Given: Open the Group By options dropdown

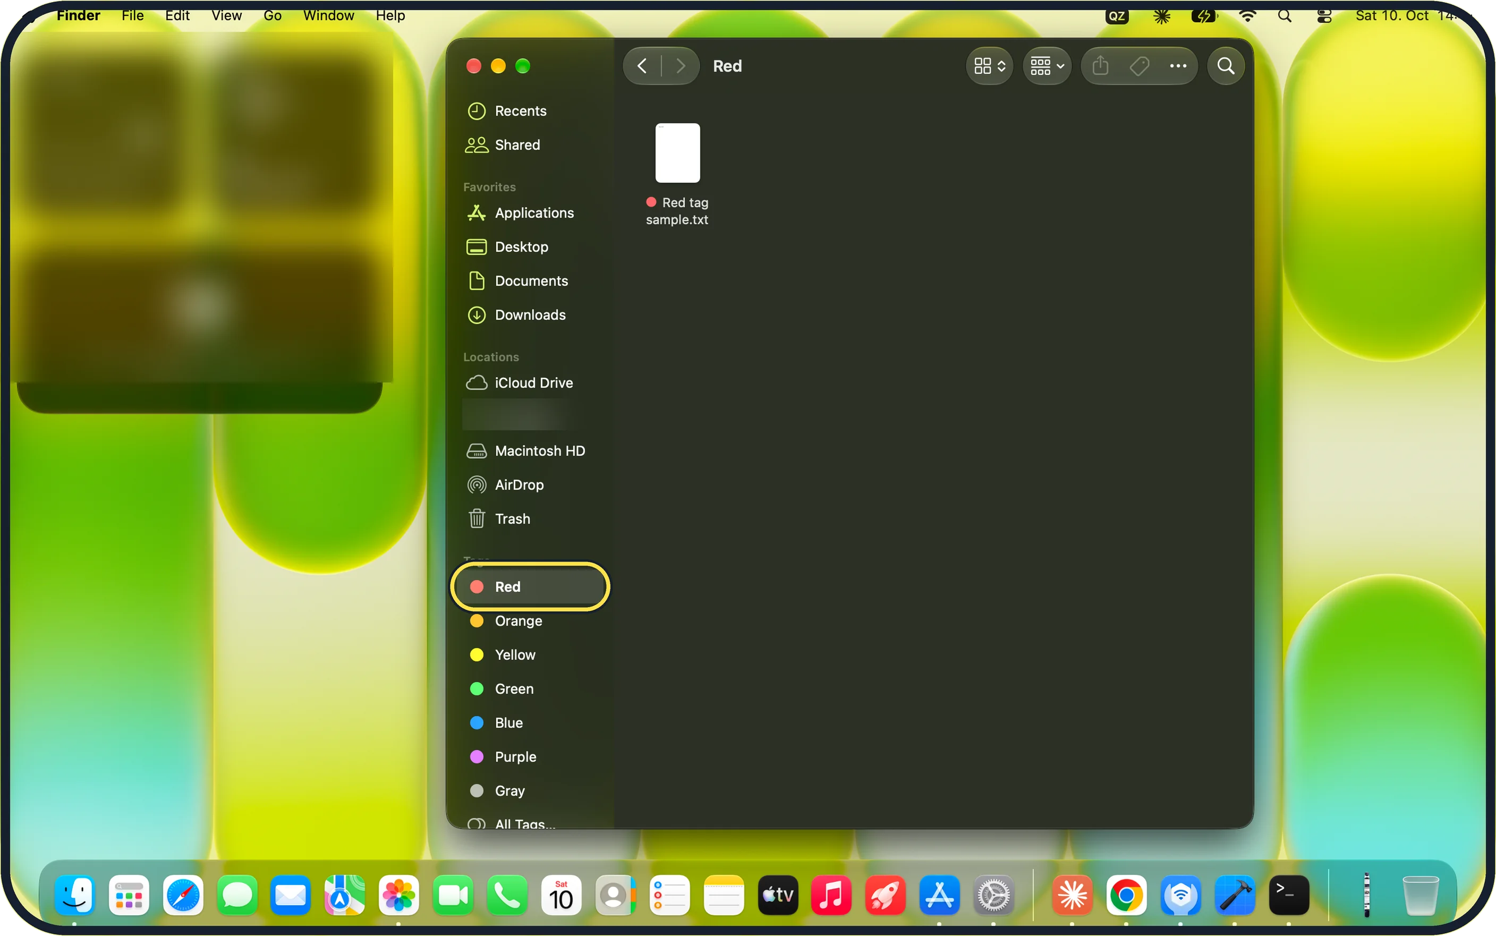Looking at the screenshot, I should (x=1047, y=66).
